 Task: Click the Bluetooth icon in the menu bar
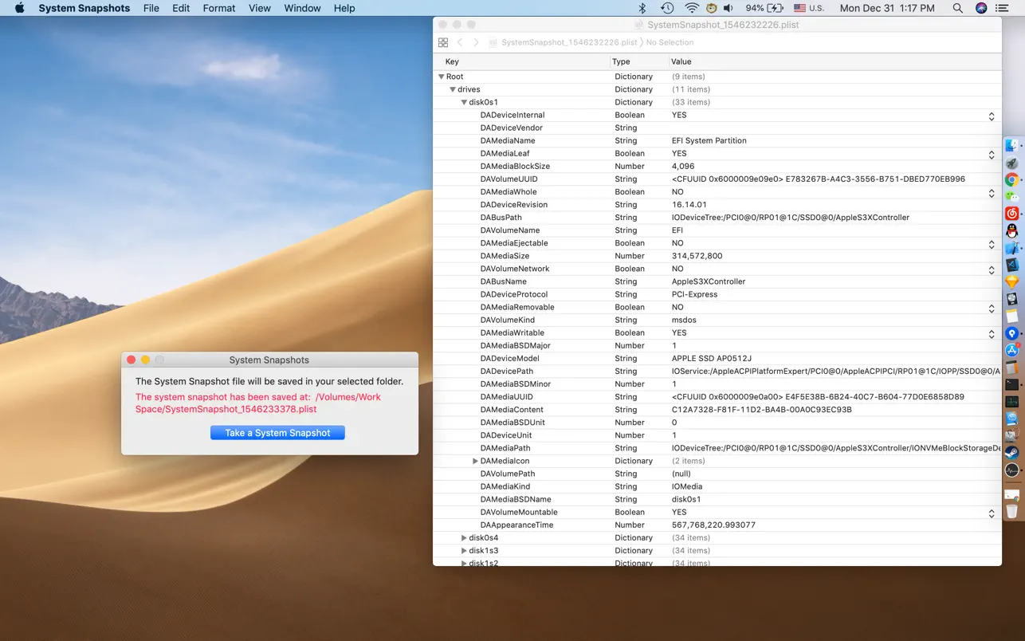tap(642, 8)
